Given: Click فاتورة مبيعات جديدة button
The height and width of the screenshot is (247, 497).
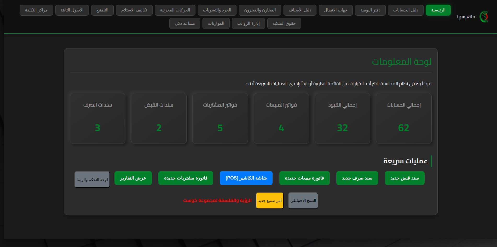Looking at the screenshot, I should coord(304,178).
